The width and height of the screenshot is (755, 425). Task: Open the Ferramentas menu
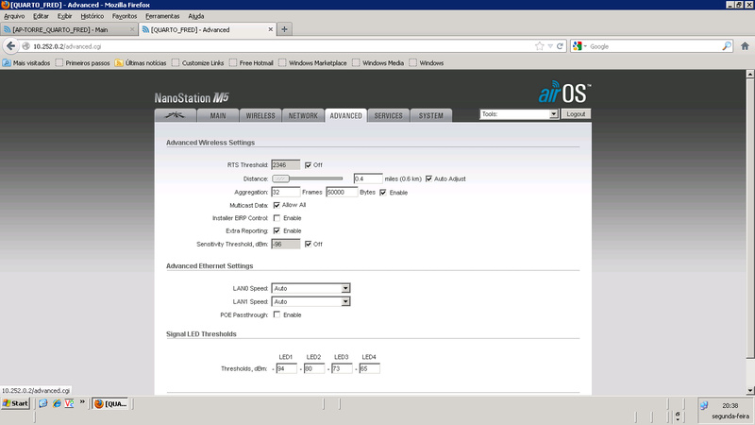tap(162, 16)
